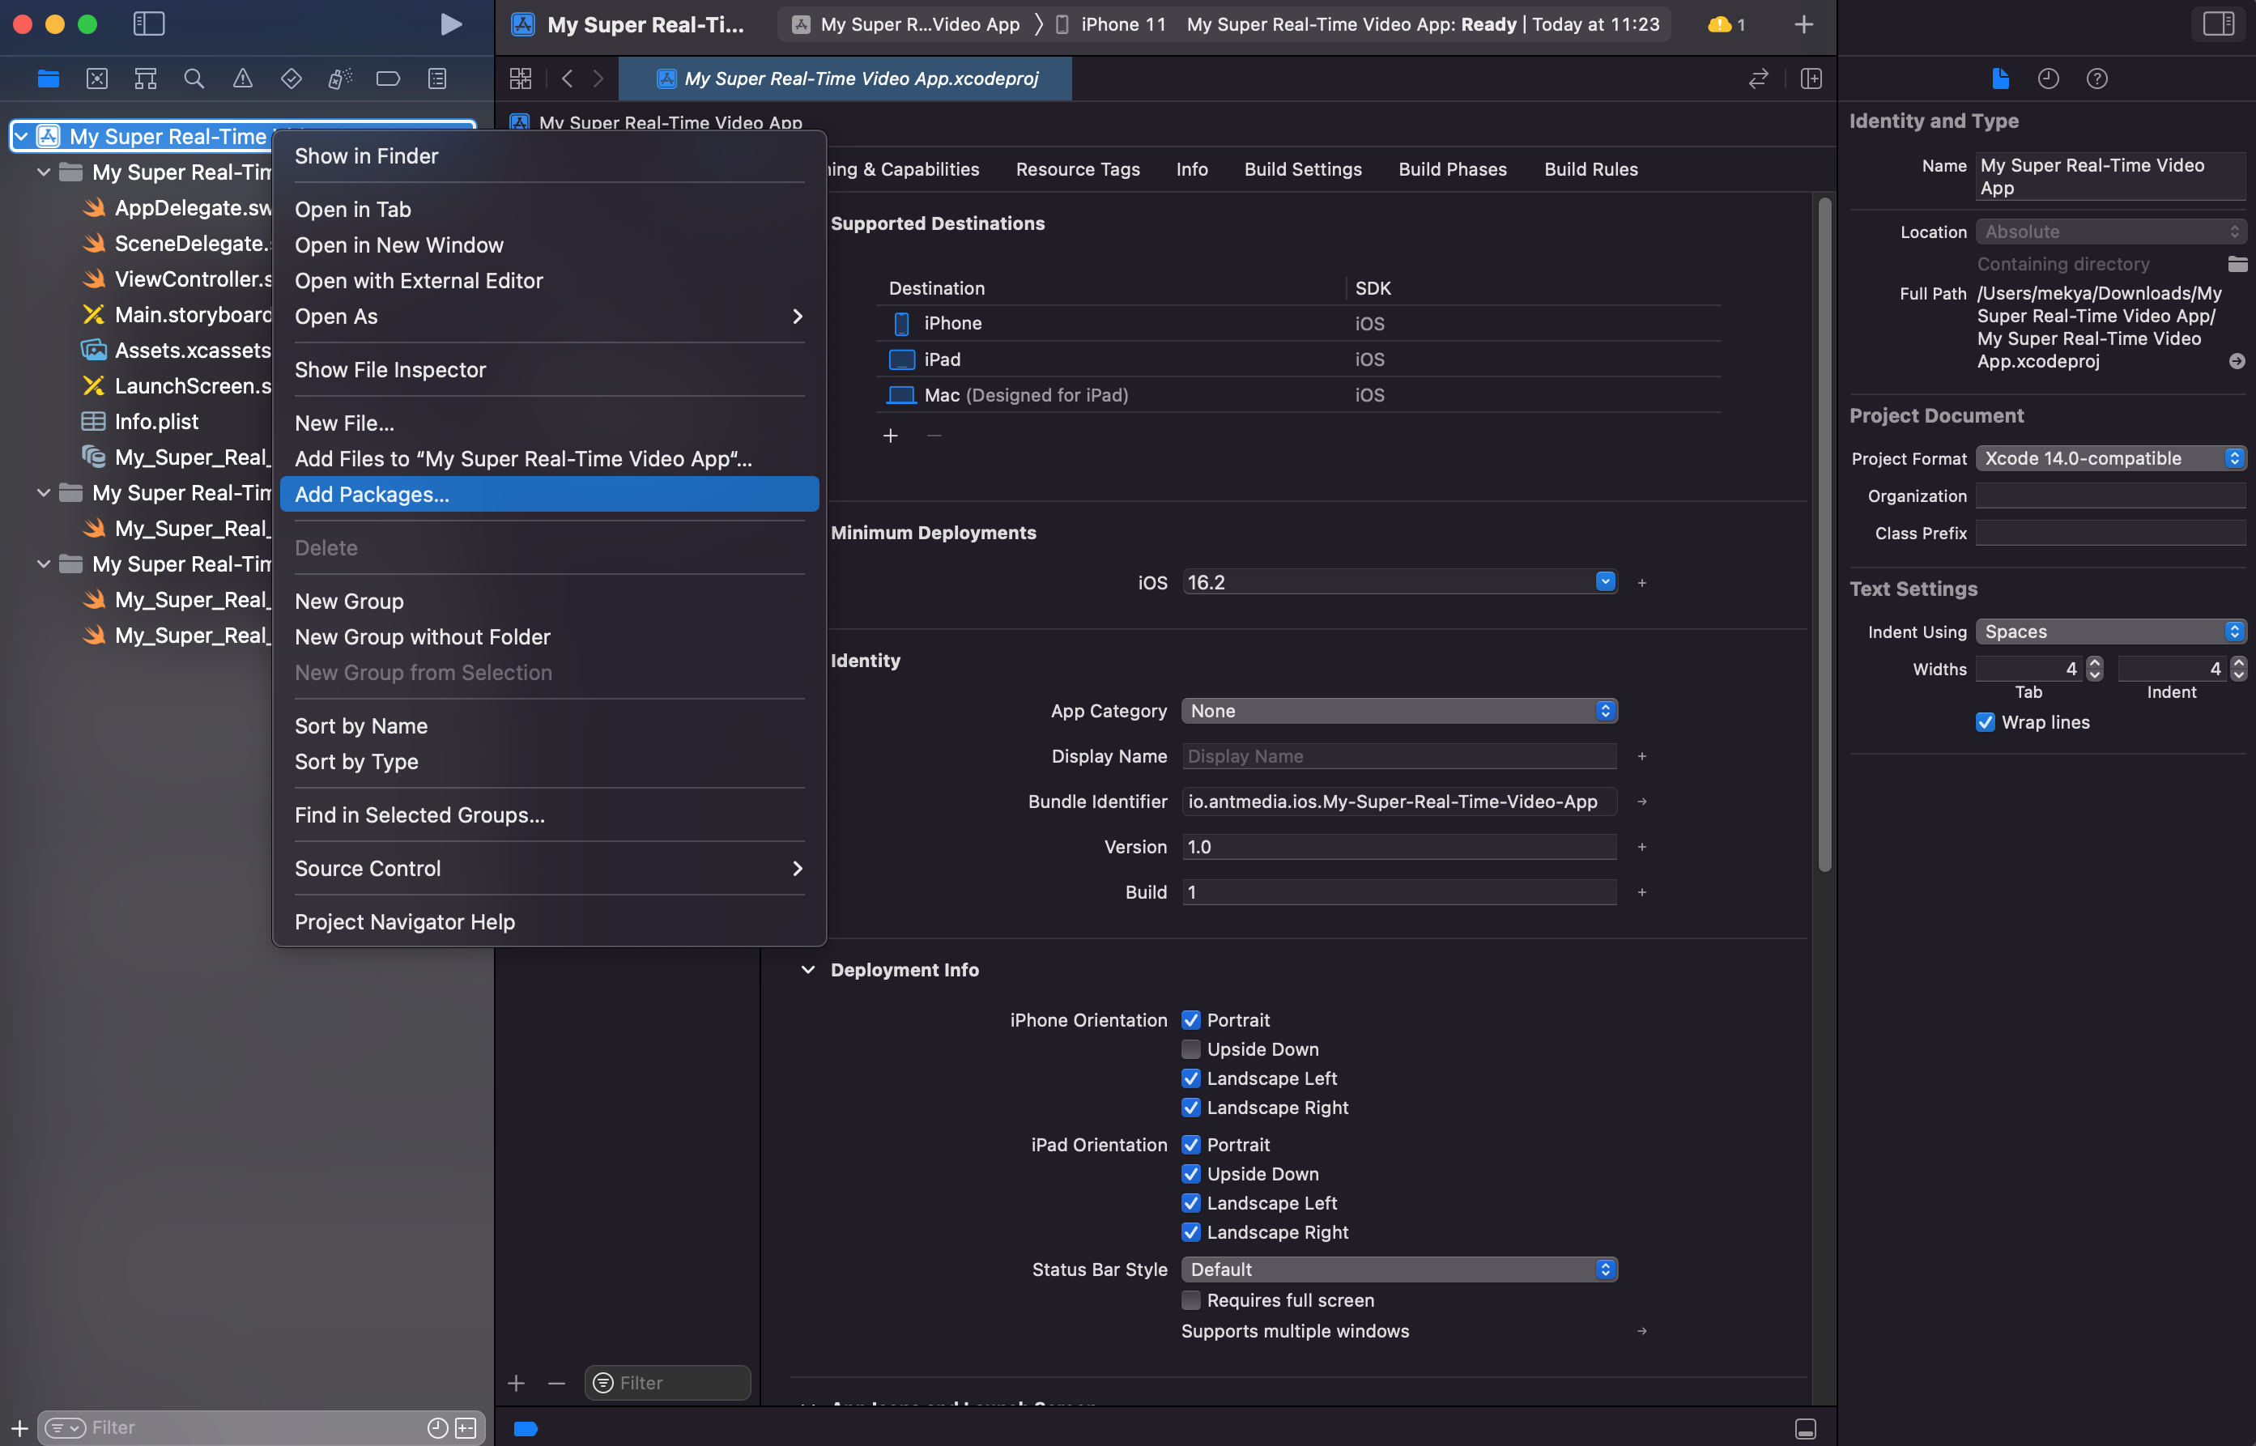2256x1446 pixels.
Task: Open the Test navigator diamond icon
Action: 291,79
